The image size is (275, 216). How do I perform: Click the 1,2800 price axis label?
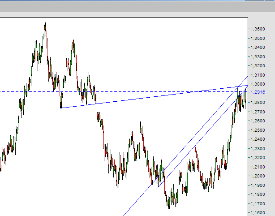pos(258,103)
